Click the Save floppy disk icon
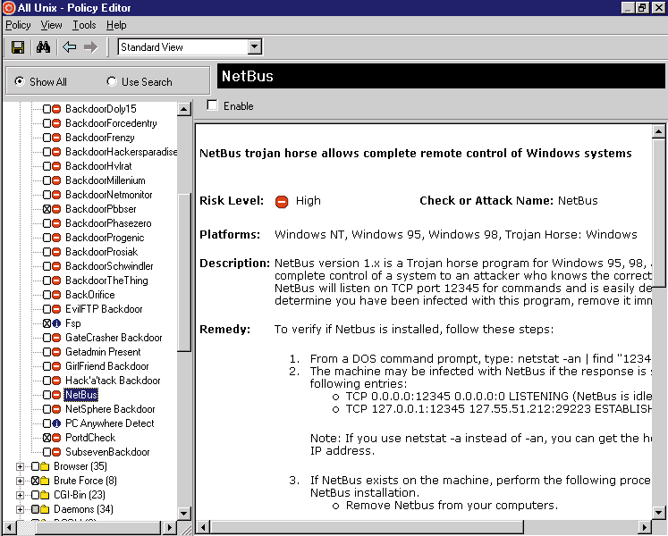Viewport: 668px width, 536px height. tap(18, 47)
